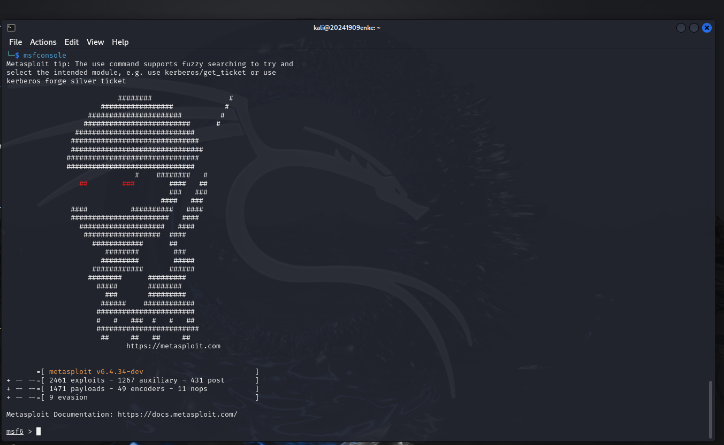Maximize the terminal window
Screen dimensions: 724x445
(694, 28)
